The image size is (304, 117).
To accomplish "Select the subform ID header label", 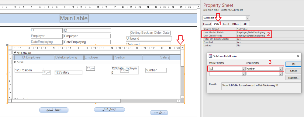I will [x=20, y=57].
